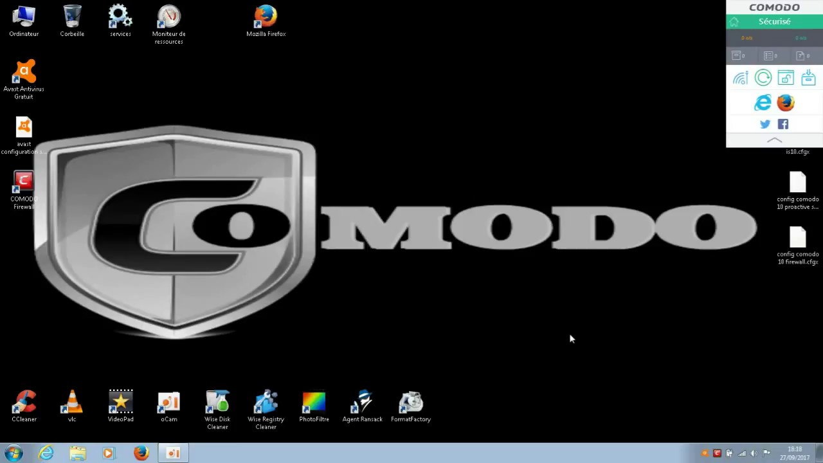Click the safely remove hardware tray icon

(x=729, y=453)
